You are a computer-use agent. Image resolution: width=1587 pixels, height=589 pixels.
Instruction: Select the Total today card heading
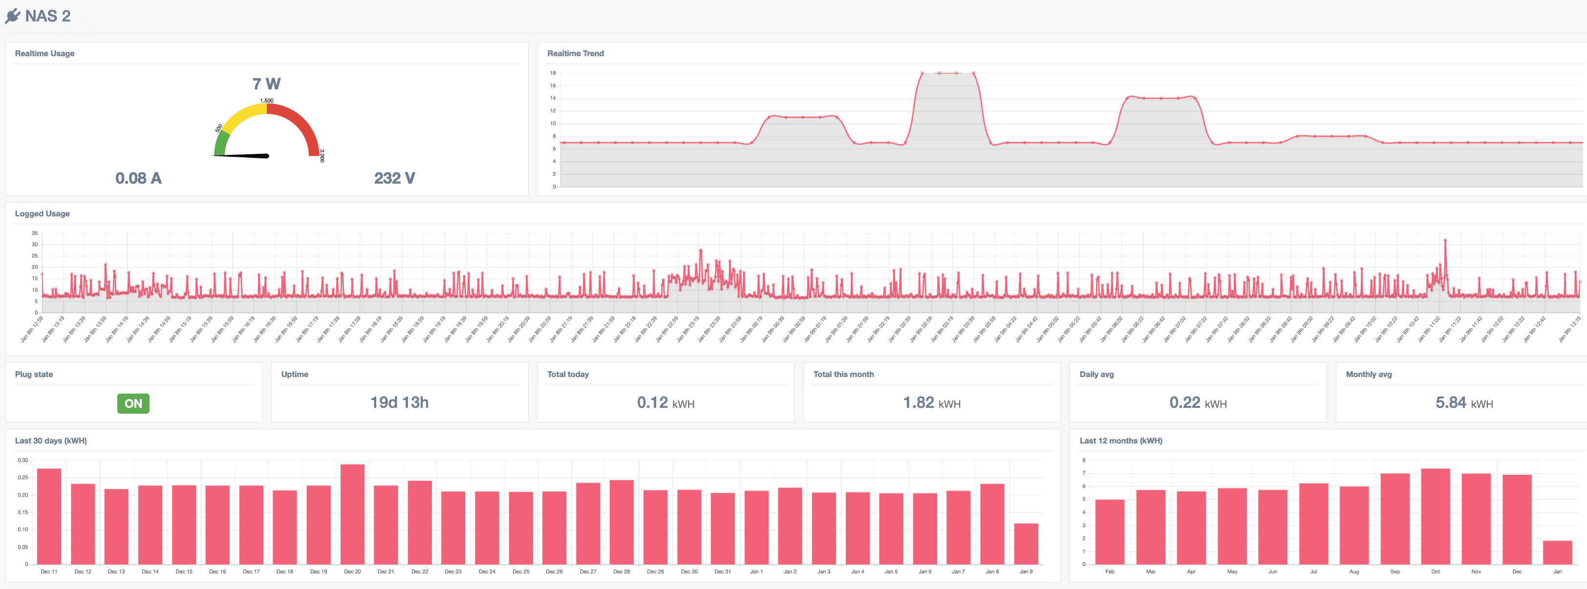point(568,374)
